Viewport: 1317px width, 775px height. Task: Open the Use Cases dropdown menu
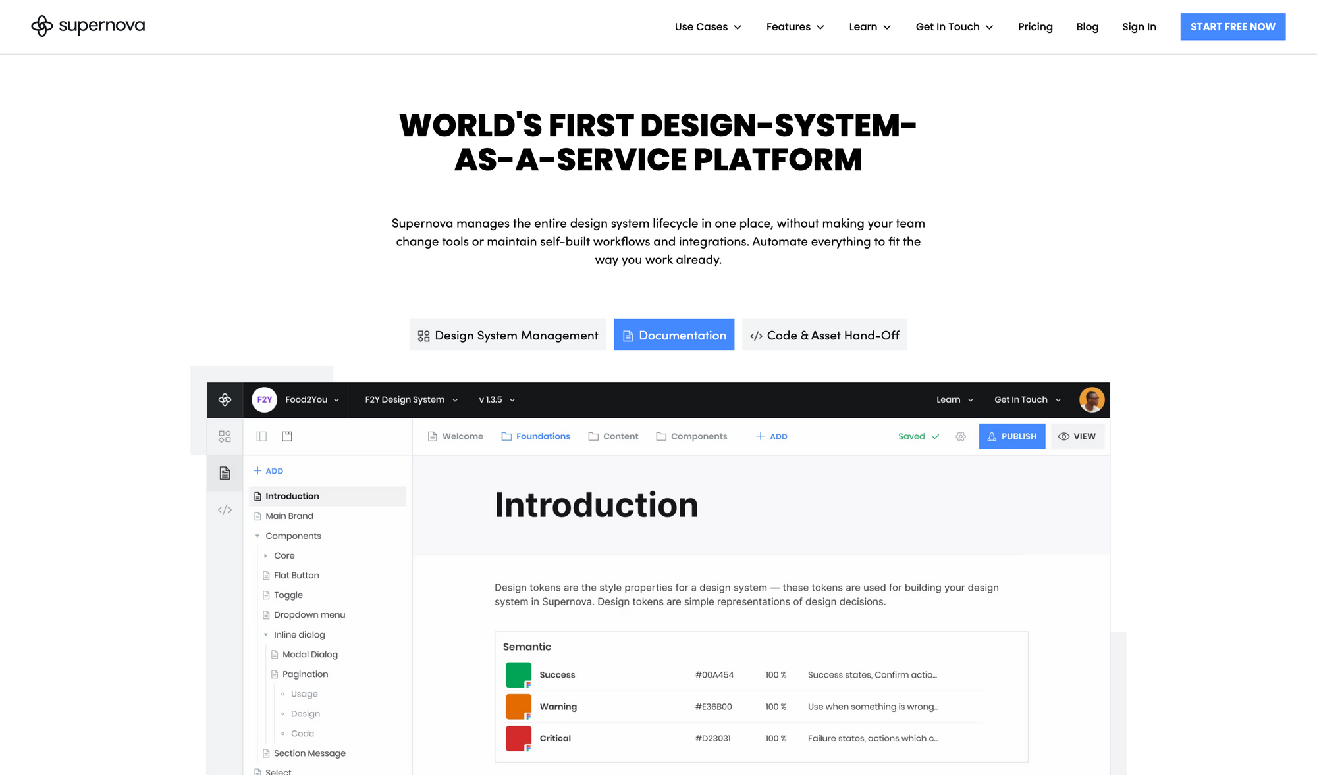tap(708, 27)
